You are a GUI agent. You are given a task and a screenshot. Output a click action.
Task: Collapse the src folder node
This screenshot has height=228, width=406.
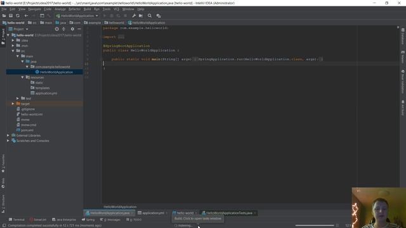pos(13,51)
